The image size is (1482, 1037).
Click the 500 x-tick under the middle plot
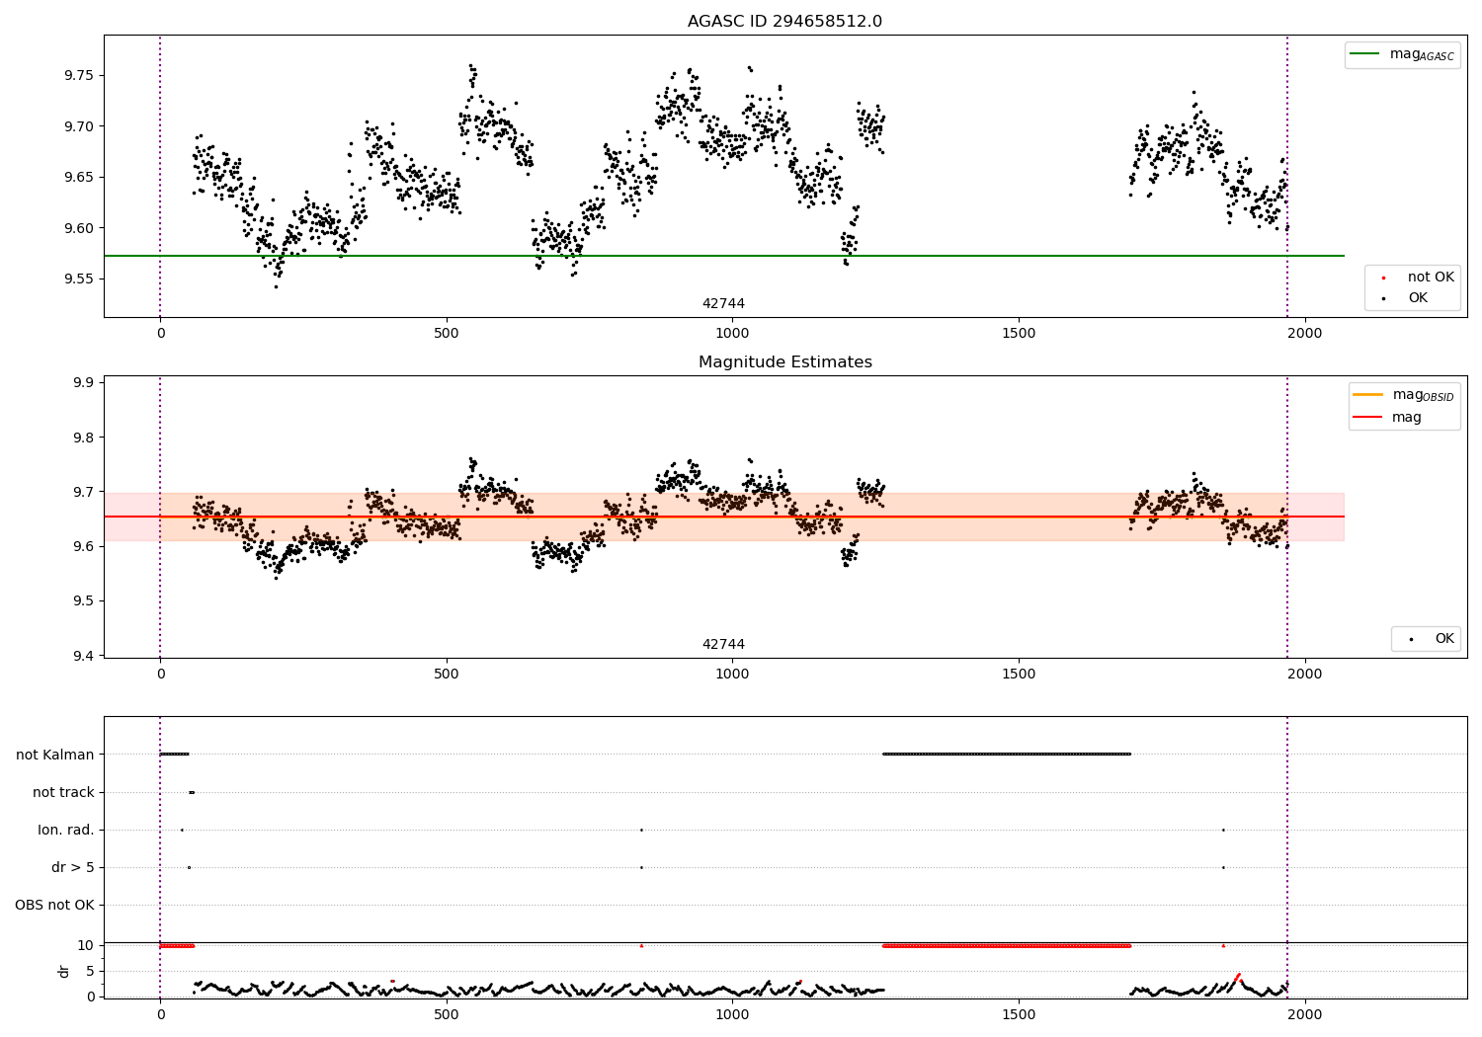tap(447, 674)
